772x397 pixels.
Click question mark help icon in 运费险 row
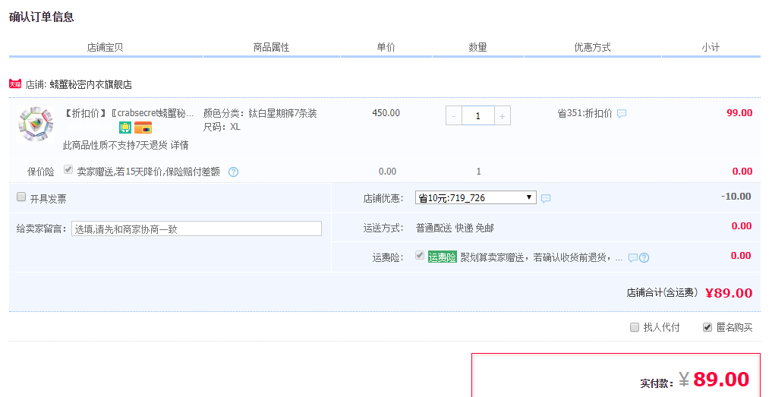[x=644, y=257]
